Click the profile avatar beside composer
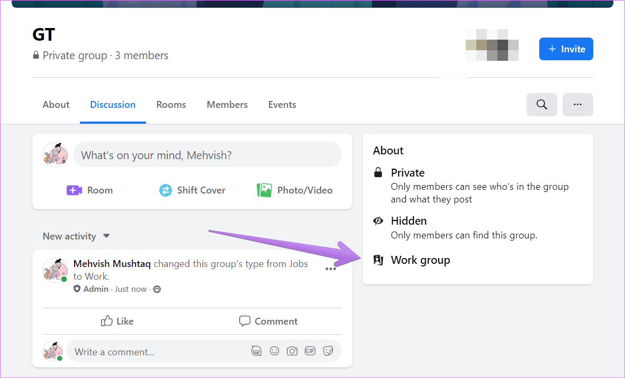This screenshot has width=625, height=378. (x=56, y=154)
